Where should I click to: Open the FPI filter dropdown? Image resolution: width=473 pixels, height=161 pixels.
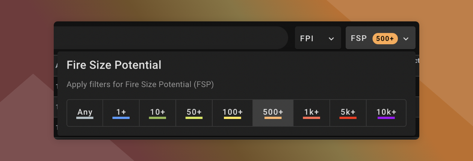317,38
